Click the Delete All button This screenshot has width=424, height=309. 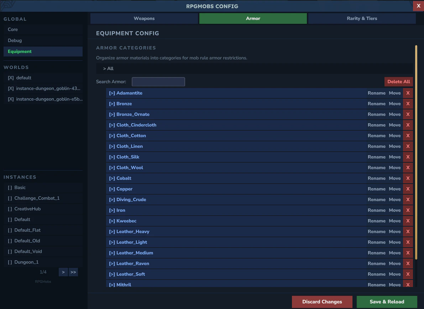pos(398,81)
